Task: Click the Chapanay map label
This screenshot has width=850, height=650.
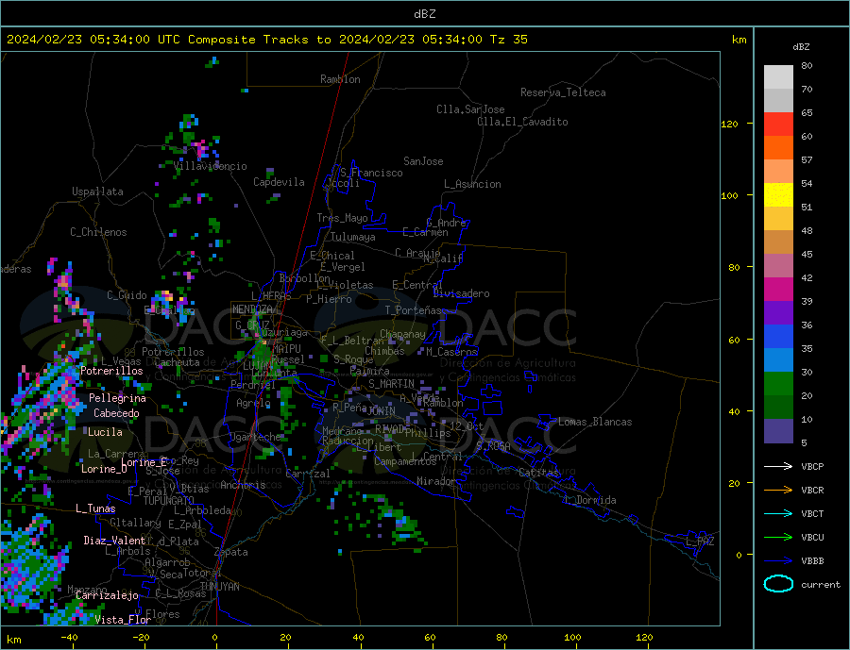Action: [x=402, y=334]
